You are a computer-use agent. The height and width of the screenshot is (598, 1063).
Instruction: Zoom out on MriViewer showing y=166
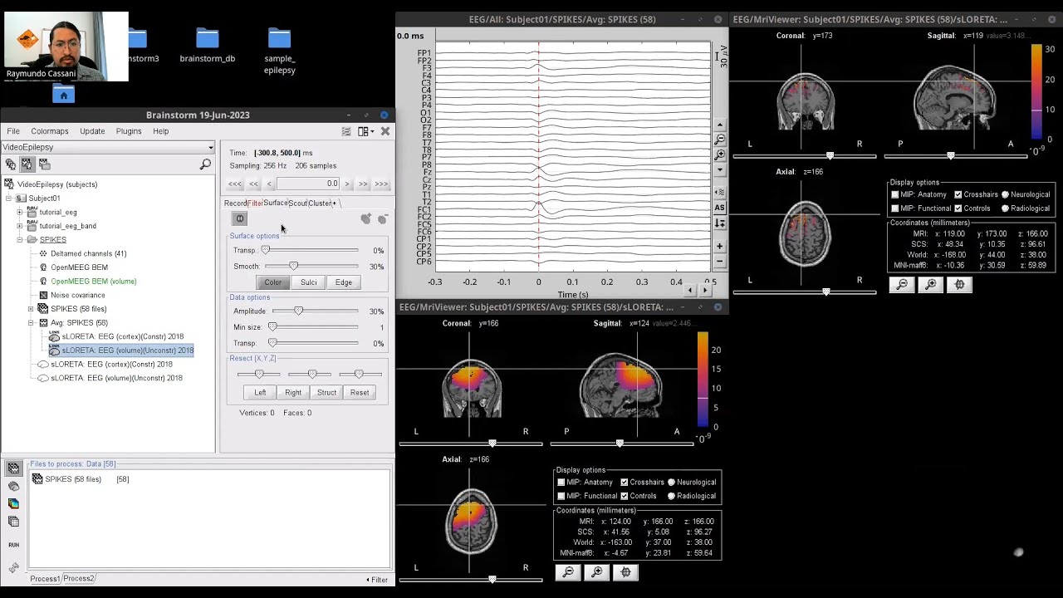tap(568, 572)
